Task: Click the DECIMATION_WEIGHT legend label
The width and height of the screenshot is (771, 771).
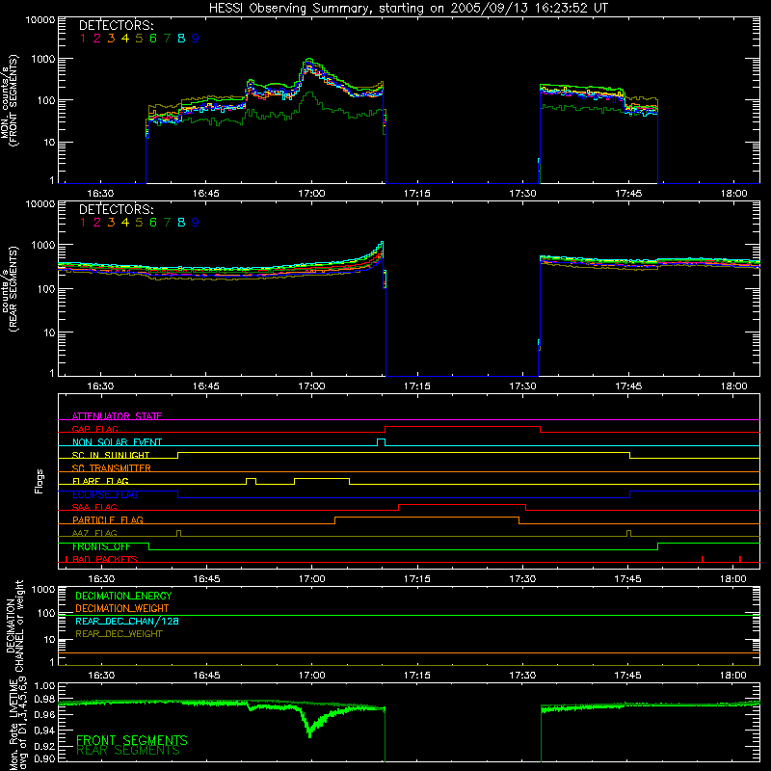Action: tap(122, 608)
